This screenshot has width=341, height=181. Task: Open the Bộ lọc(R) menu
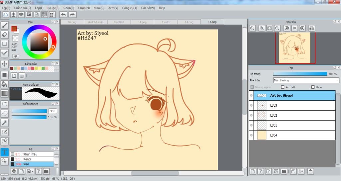coord(53,8)
